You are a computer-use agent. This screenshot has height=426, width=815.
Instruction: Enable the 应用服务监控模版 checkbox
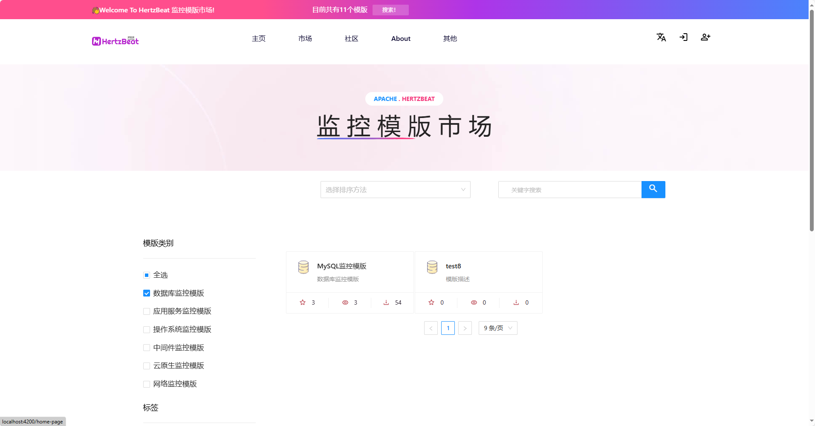coord(147,311)
